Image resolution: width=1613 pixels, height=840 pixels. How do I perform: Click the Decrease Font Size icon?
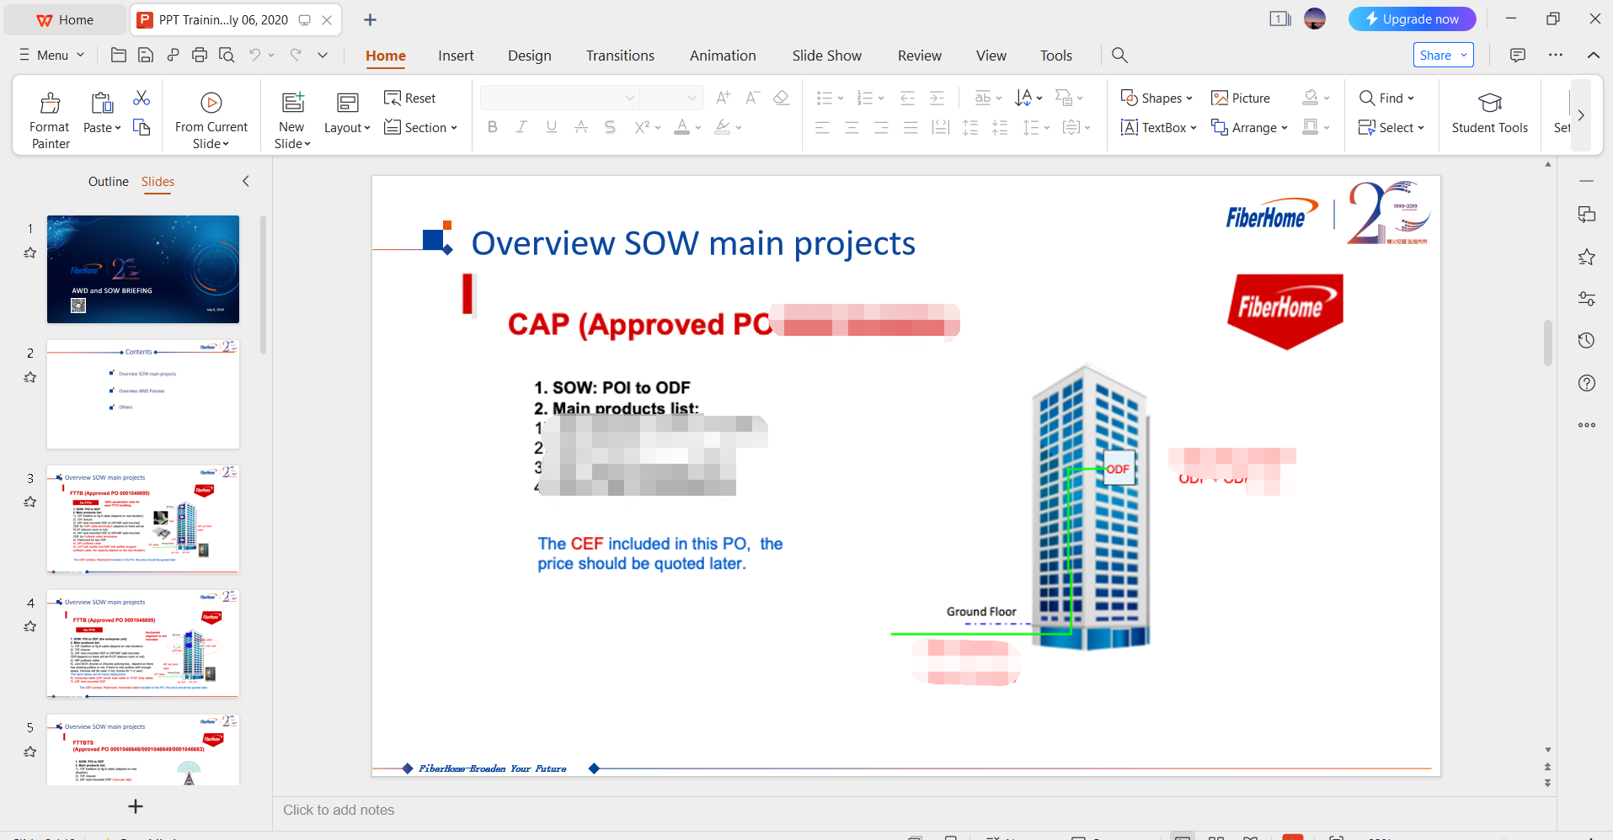[x=752, y=98]
